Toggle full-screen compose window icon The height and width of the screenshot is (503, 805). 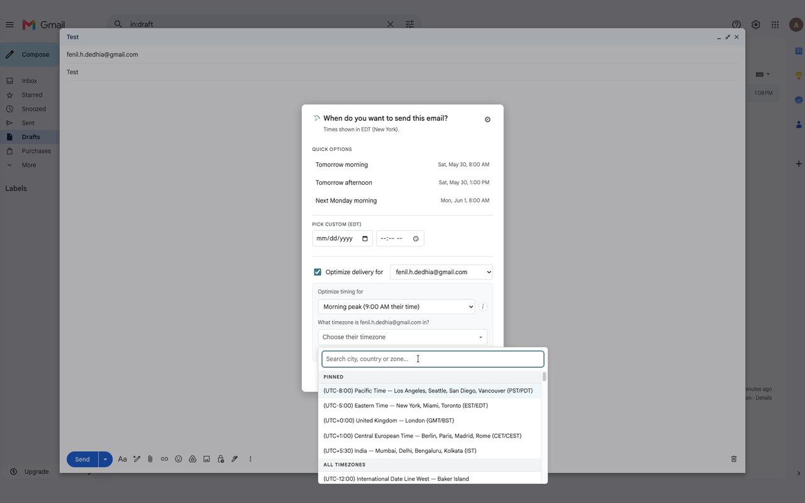pos(728,37)
